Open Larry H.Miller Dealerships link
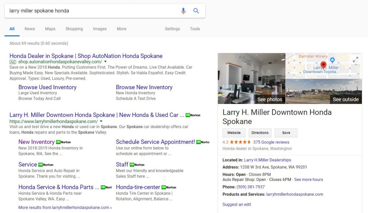 267,160
